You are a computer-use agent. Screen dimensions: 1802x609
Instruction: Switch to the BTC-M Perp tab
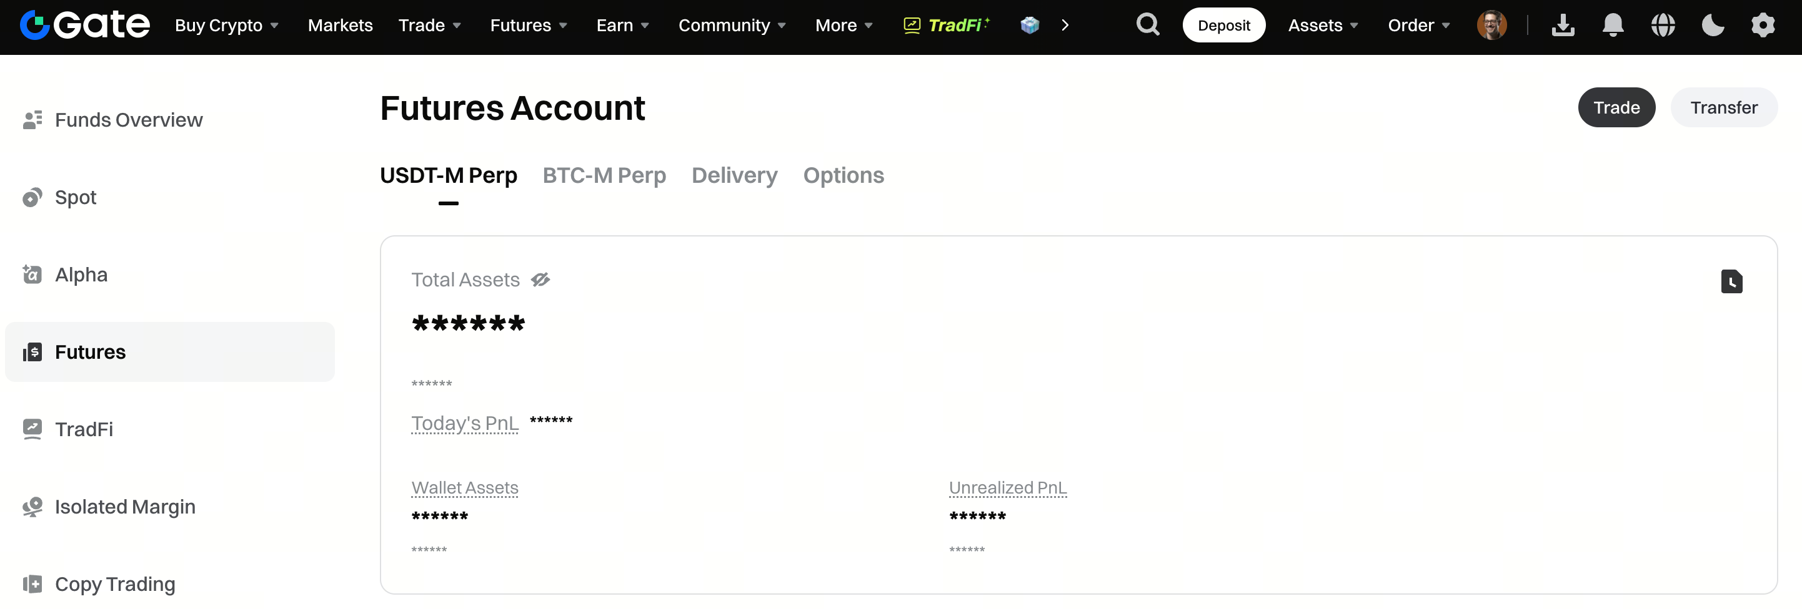(x=604, y=175)
